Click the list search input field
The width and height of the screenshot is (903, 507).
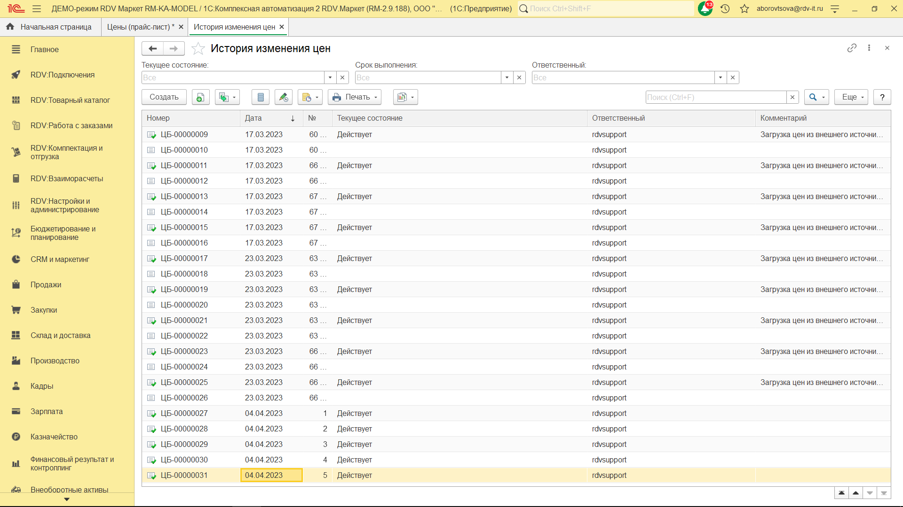click(x=715, y=97)
